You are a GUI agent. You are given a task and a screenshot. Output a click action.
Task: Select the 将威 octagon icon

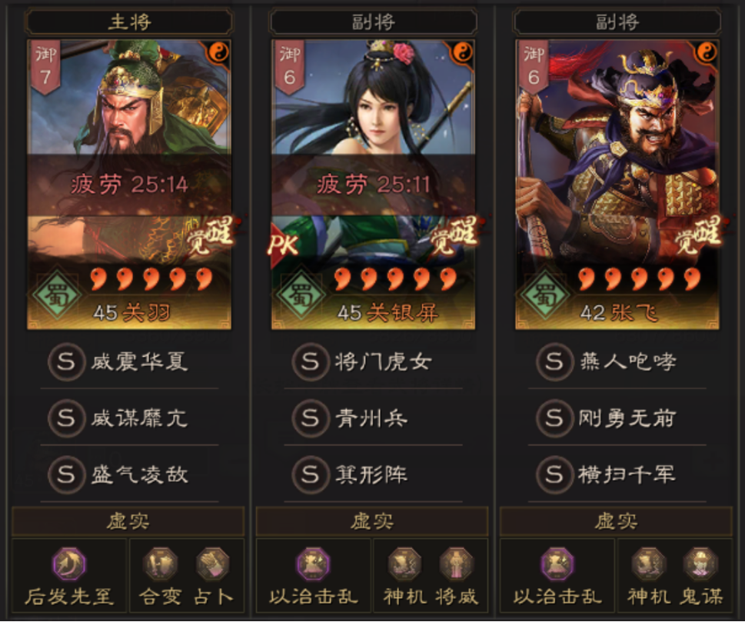click(x=457, y=564)
